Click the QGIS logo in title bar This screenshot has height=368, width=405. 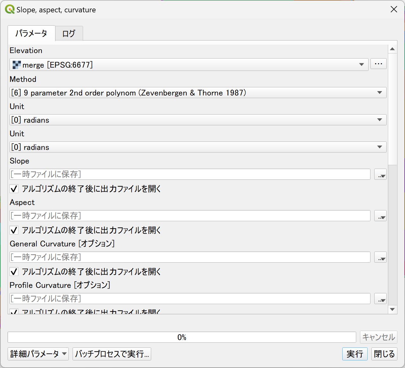pyautogui.click(x=10, y=9)
